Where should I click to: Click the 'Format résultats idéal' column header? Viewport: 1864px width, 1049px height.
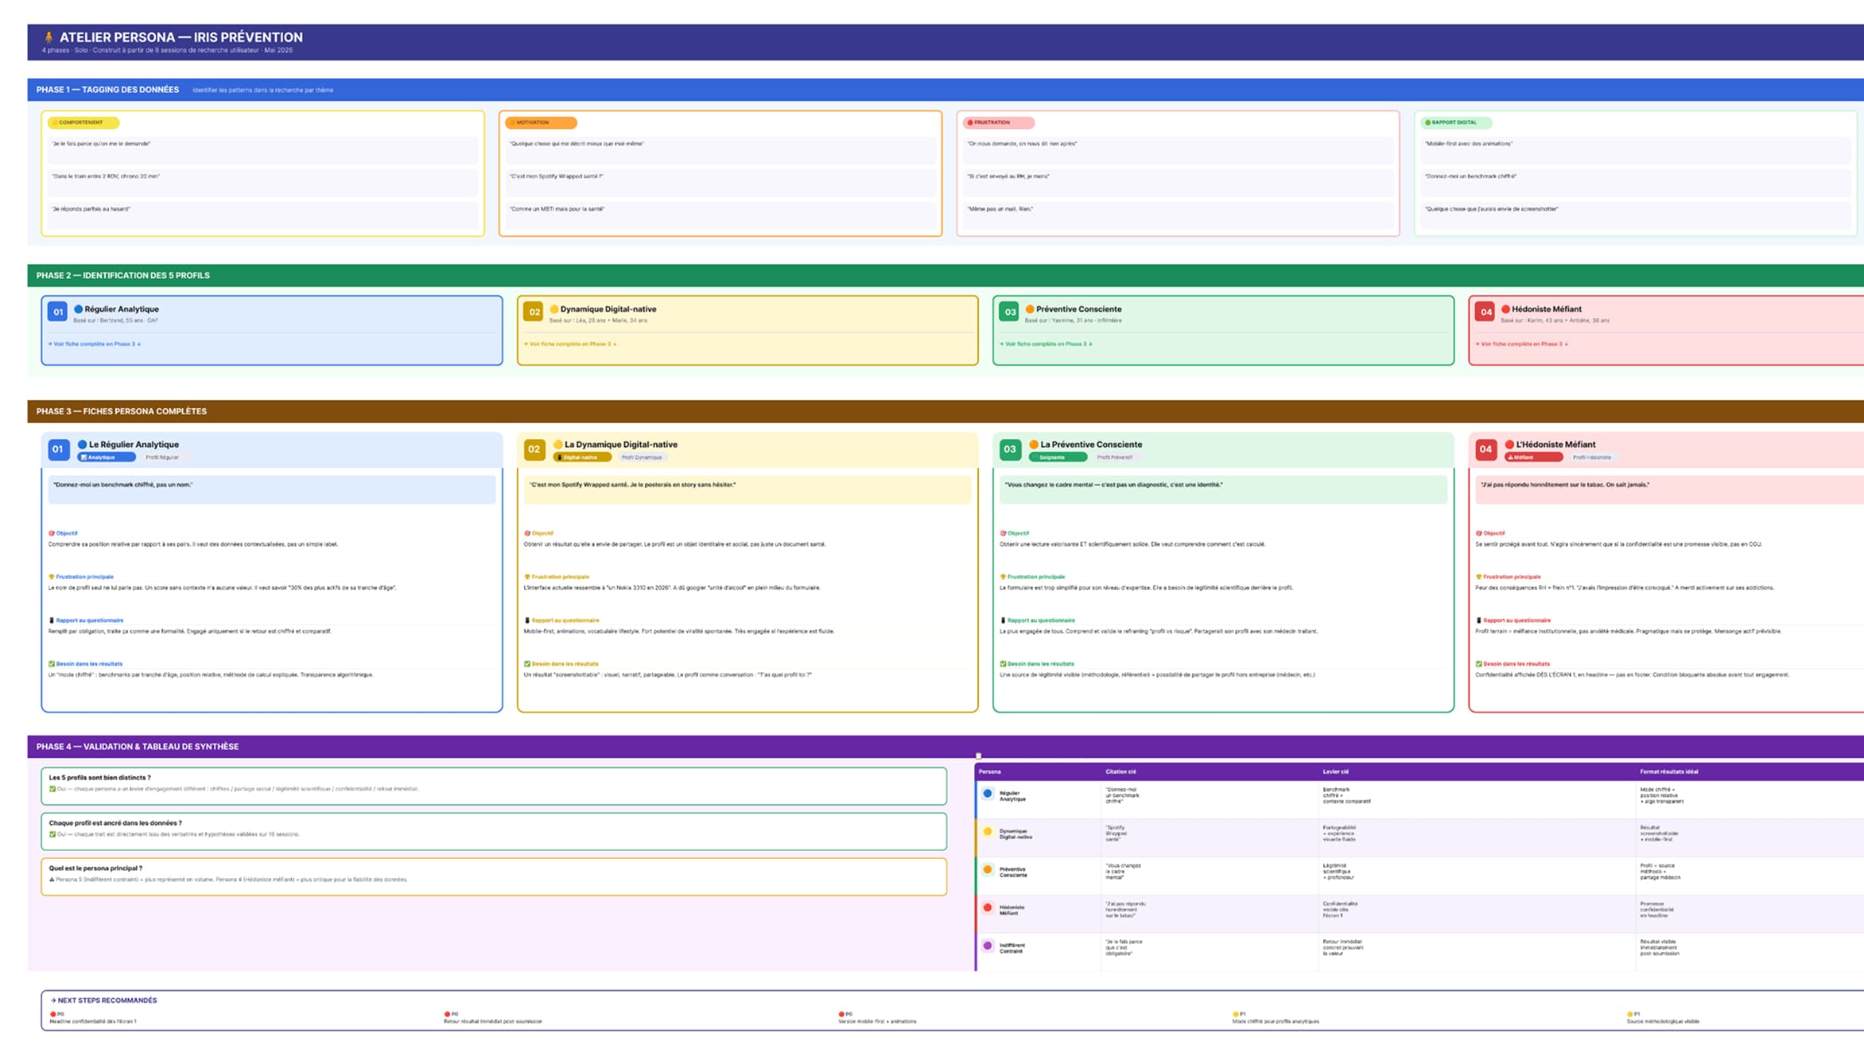(x=1669, y=771)
